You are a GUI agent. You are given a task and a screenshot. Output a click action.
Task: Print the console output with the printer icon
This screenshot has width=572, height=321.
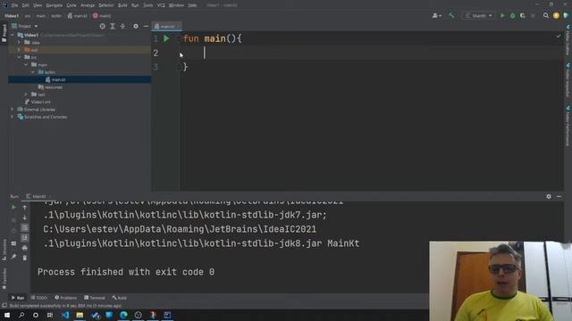pyautogui.click(x=24, y=248)
